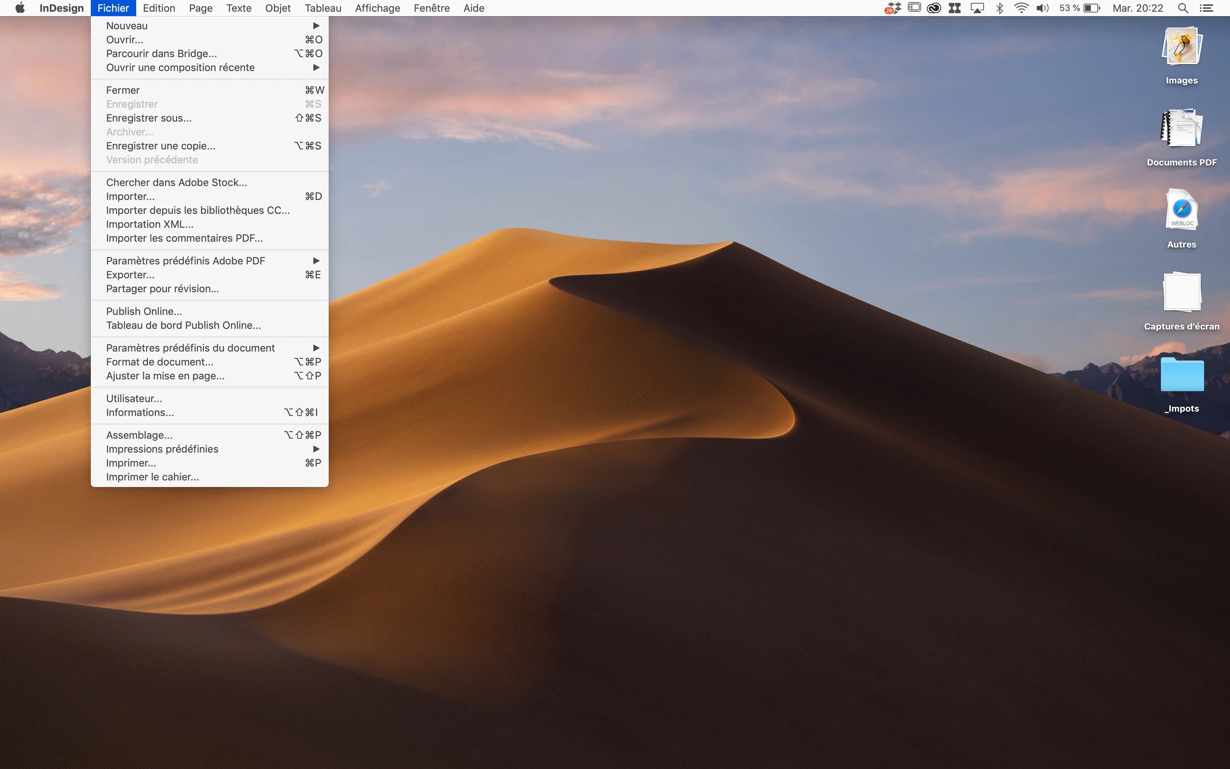Click the AirPlay display icon

click(977, 8)
